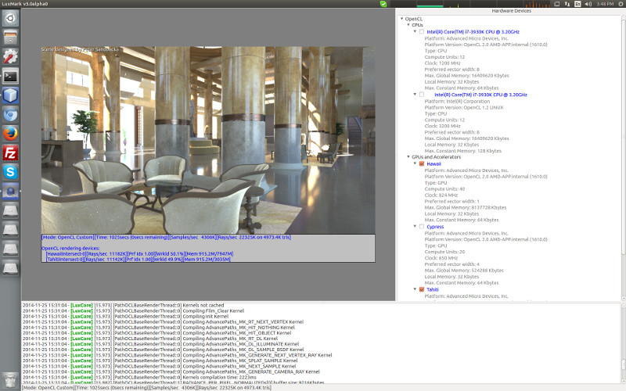Screen dimensions: 626x391
Task: Open the Ubuntu Dash launcher
Action: point(10,18)
